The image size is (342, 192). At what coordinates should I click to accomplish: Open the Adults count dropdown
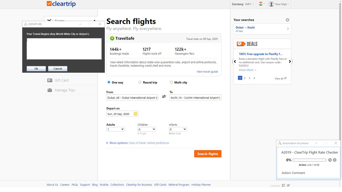click(115, 129)
